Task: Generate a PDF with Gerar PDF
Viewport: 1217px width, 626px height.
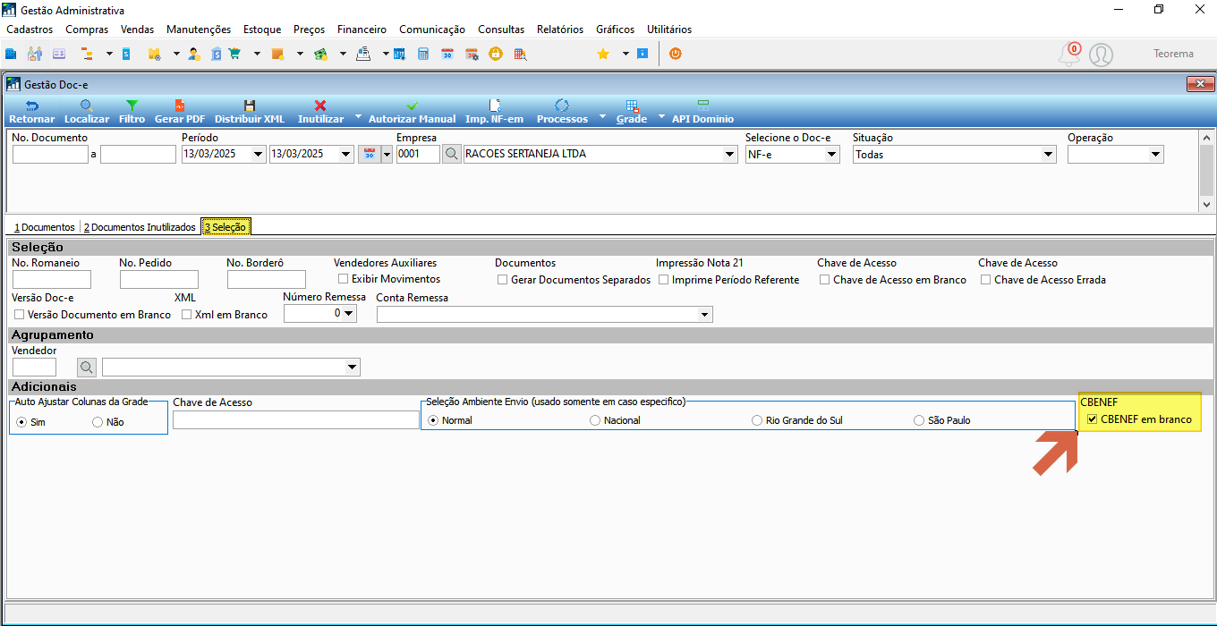Action: (180, 112)
